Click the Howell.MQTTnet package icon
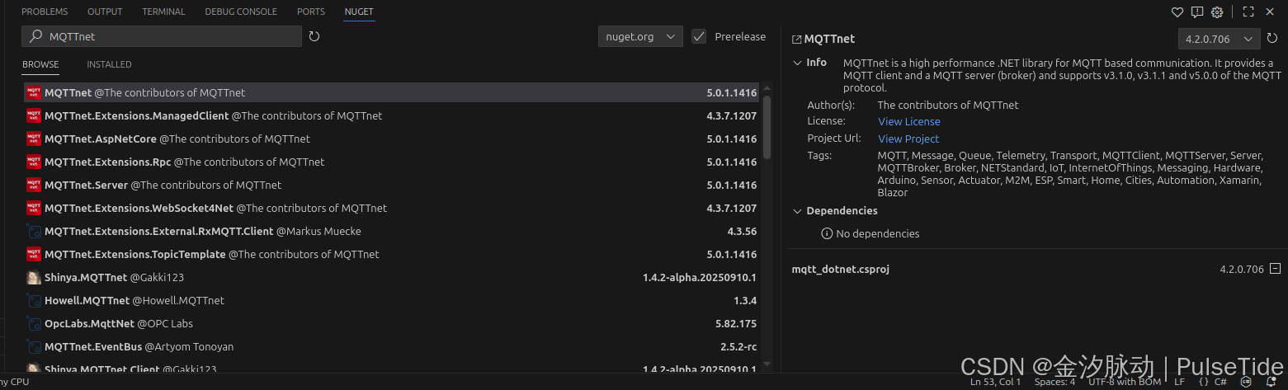The image size is (1288, 390). point(34,300)
